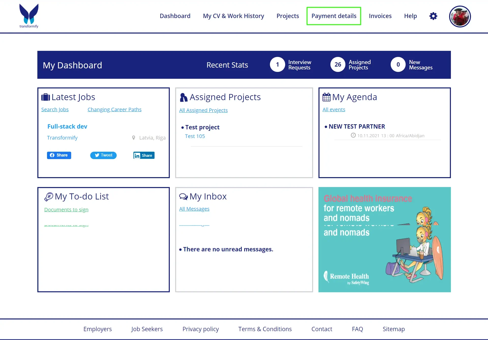Click the 0 New Messages stat
The width and height of the screenshot is (488, 340).
point(398,65)
